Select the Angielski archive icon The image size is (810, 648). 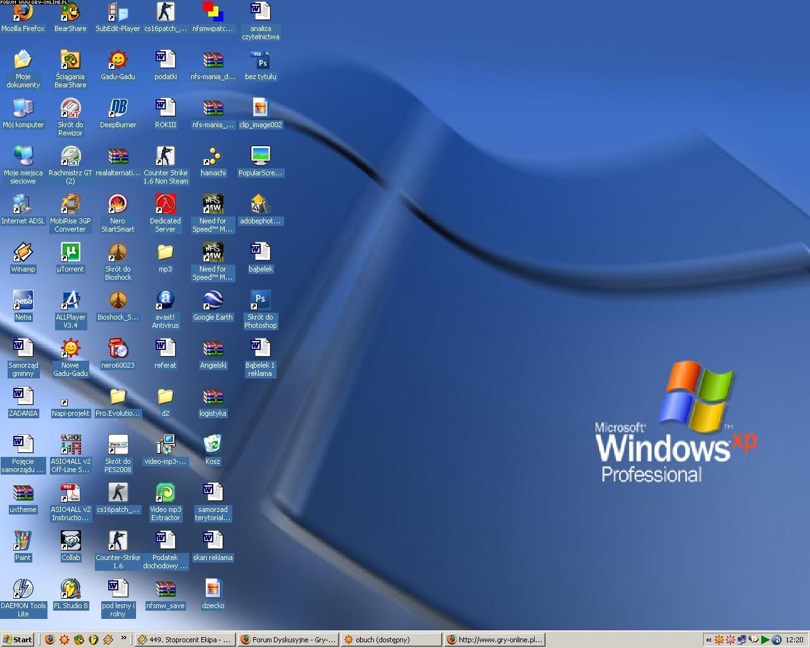pyautogui.click(x=213, y=354)
